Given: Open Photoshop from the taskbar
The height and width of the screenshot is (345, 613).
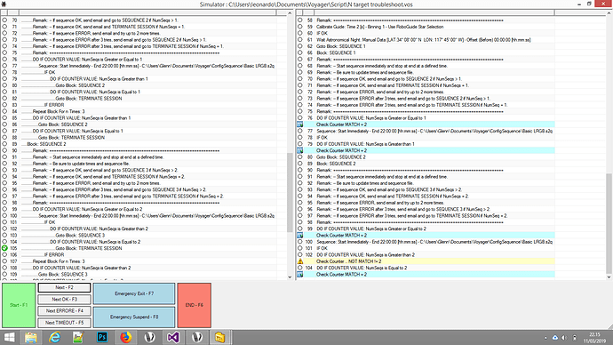Looking at the screenshot, I should tap(102, 337).
